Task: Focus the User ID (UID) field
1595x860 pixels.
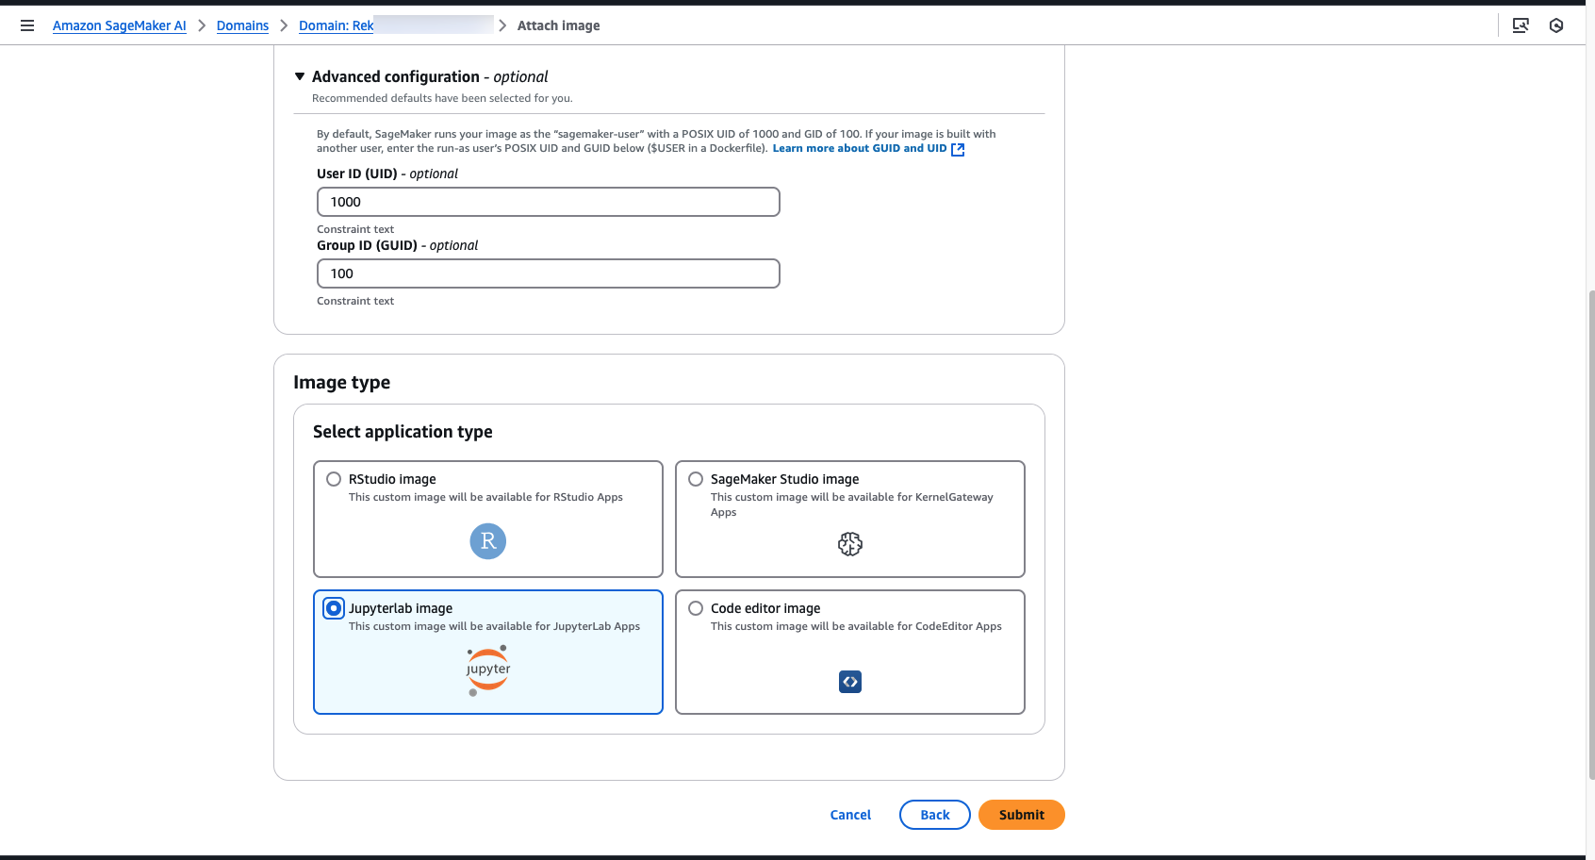Action: [x=549, y=202]
